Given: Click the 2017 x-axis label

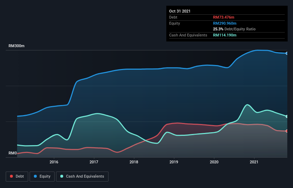Looking at the screenshot, I should [x=94, y=162].
